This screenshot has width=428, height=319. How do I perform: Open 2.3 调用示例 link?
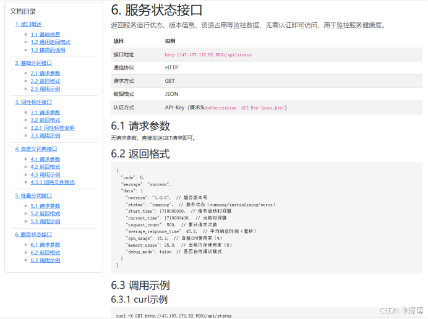(x=45, y=89)
